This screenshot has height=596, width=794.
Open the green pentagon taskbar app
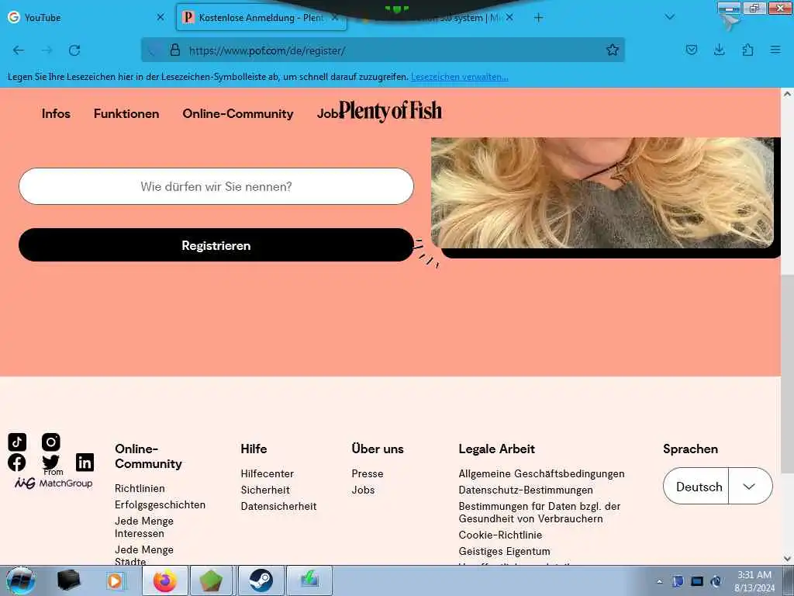tap(211, 580)
